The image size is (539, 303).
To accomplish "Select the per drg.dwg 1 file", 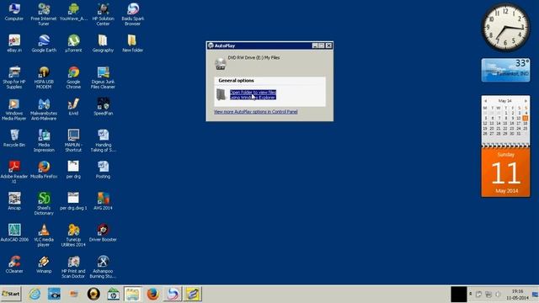I will click(x=73, y=201).
